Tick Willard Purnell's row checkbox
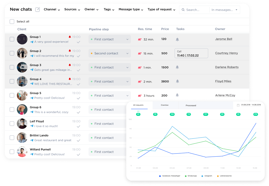Image resolution: width=269 pixels, height=186 pixels. click(x=12, y=152)
